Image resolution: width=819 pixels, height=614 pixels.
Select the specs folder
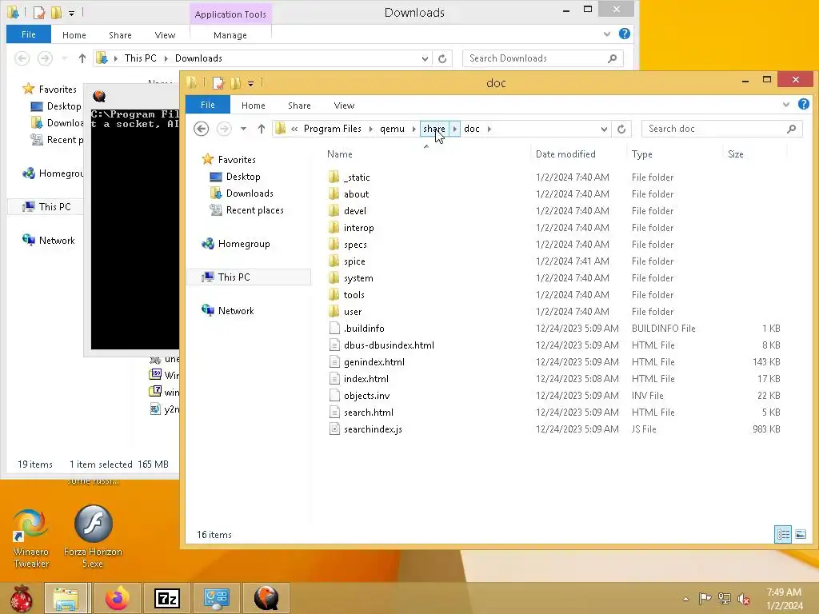point(355,245)
